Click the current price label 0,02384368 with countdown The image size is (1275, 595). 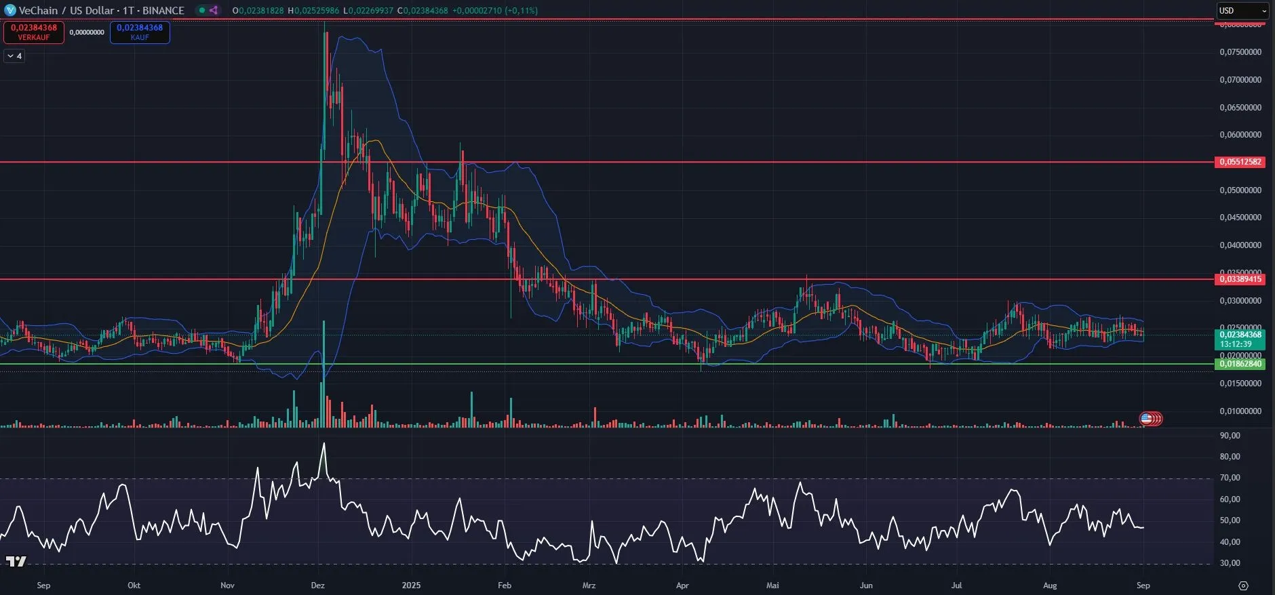(1240, 340)
